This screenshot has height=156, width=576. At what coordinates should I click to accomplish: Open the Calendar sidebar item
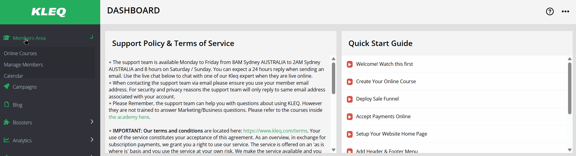[x=13, y=76]
